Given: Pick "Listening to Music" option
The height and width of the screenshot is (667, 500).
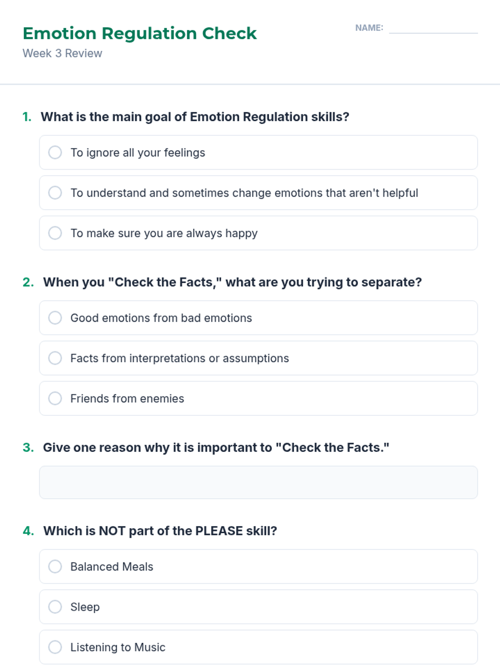Looking at the screenshot, I should coord(55,647).
